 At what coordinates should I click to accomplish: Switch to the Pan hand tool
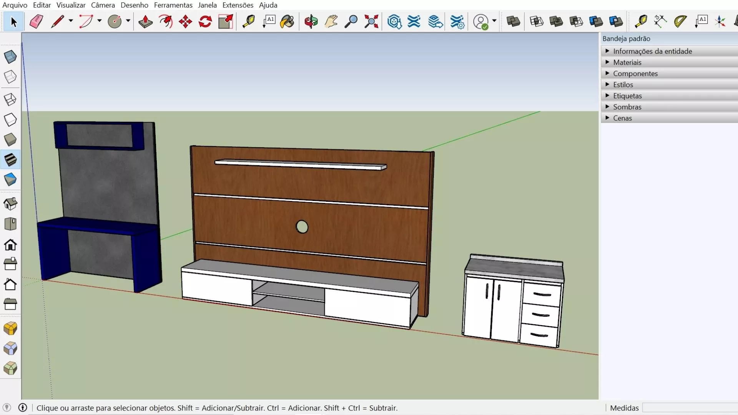pos(331,22)
